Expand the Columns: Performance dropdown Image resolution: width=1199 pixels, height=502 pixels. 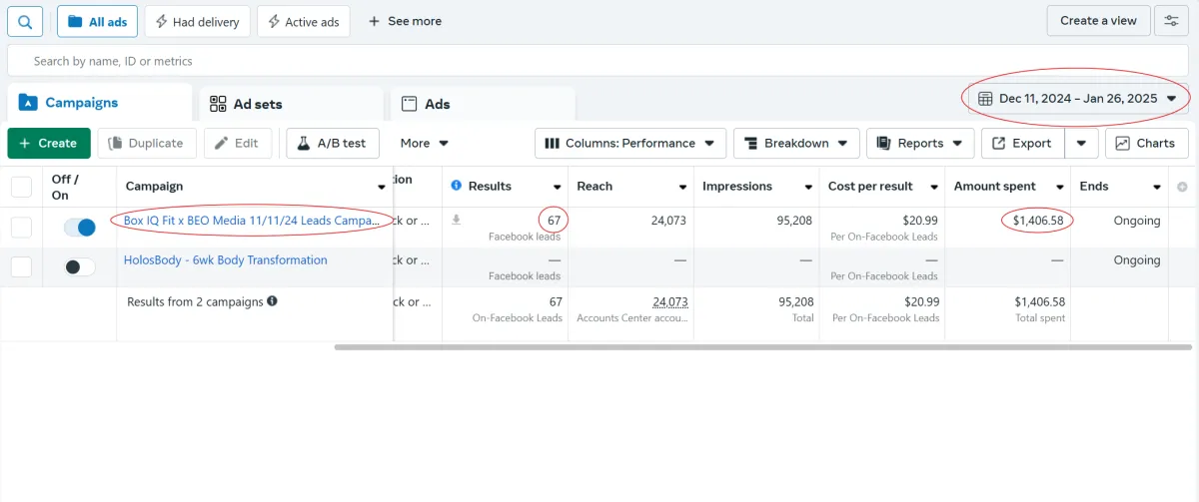(x=629, y=143)
